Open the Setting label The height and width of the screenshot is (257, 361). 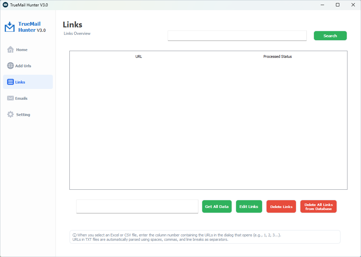point(23,115)
